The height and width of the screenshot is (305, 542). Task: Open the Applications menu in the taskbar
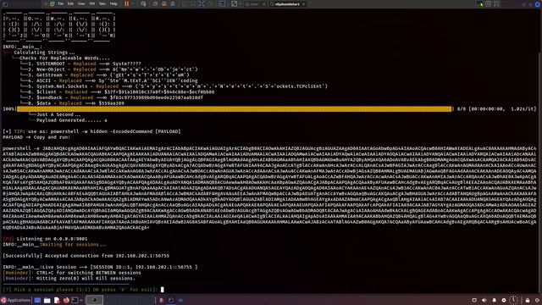coord(15,300)
